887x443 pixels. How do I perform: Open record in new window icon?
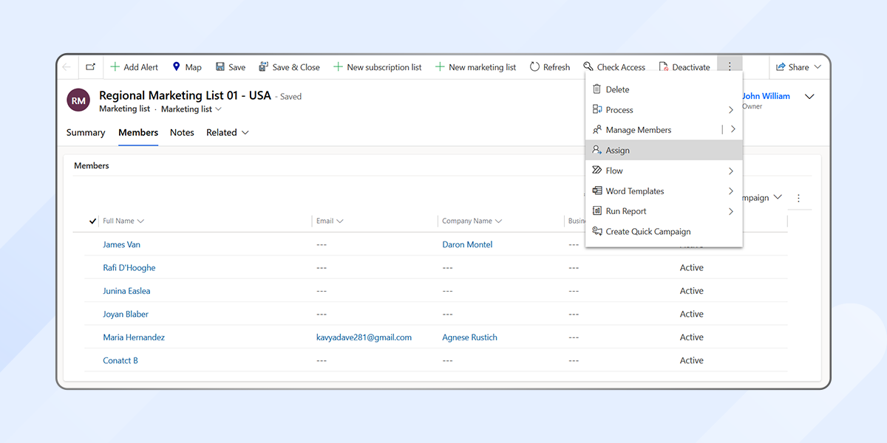click(90, 67)
